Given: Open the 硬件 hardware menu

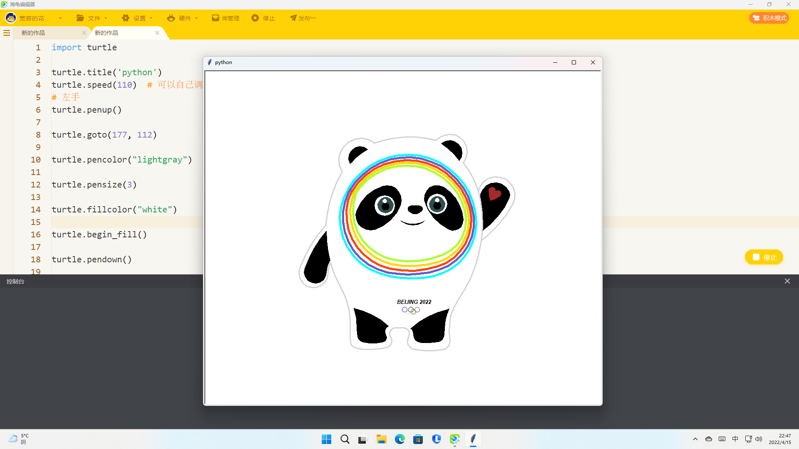Looking at the screenshot, I should point(182,18).
